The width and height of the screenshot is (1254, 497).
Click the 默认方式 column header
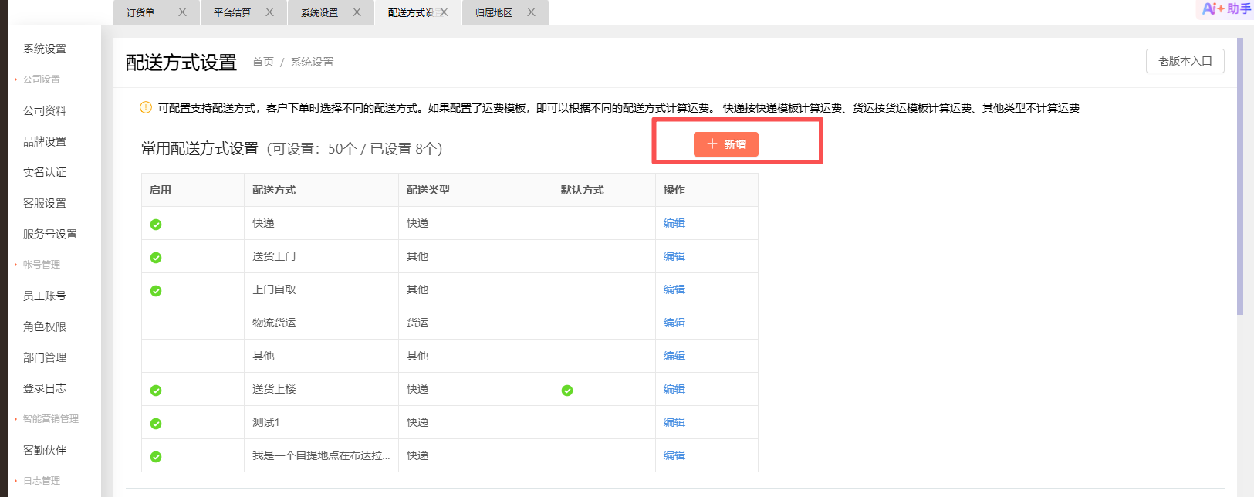click(x=604, y=190)
